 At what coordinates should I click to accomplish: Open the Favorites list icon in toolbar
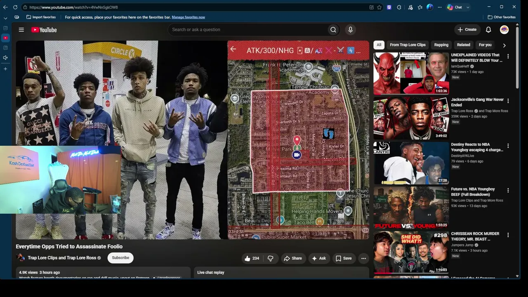[420, 7]
